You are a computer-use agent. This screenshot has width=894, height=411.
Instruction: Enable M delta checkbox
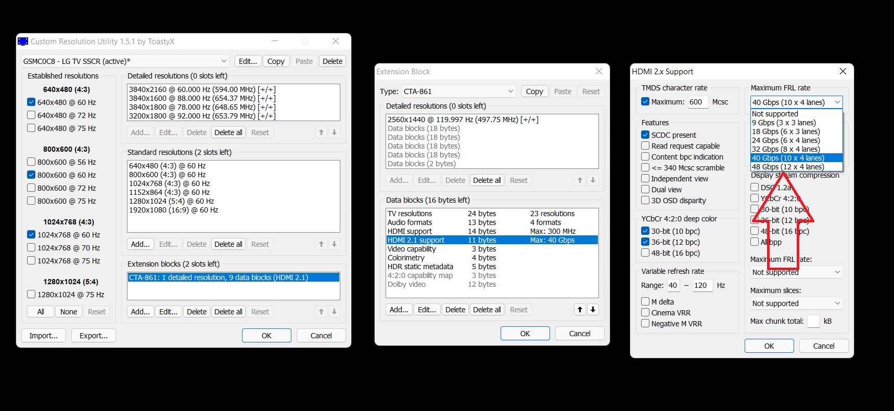pos(645,301)
